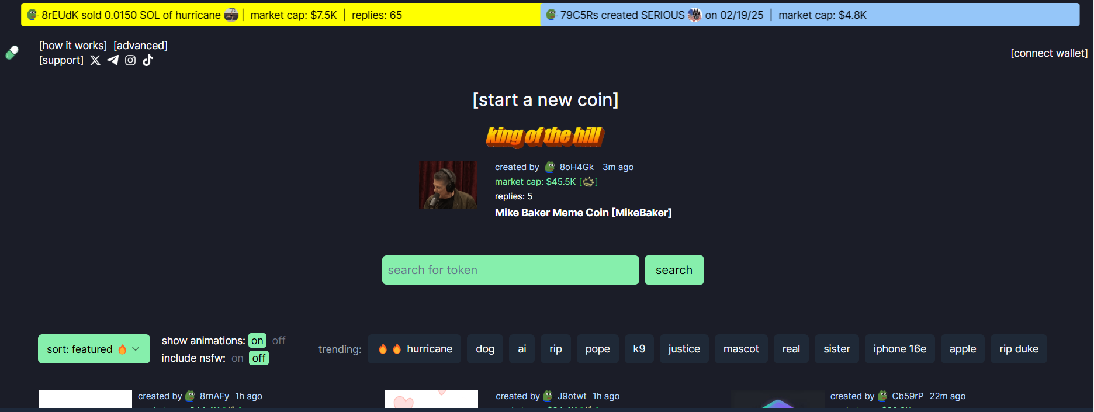Open the Instagram profile icon
Viewport: 1094px width, 412px height.
click(130, 60)
